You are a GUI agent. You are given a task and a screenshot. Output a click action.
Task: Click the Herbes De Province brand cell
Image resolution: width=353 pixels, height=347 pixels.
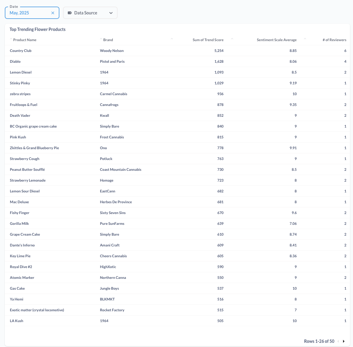(116, 202)
